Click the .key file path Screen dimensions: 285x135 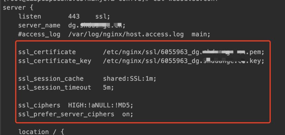184,61
